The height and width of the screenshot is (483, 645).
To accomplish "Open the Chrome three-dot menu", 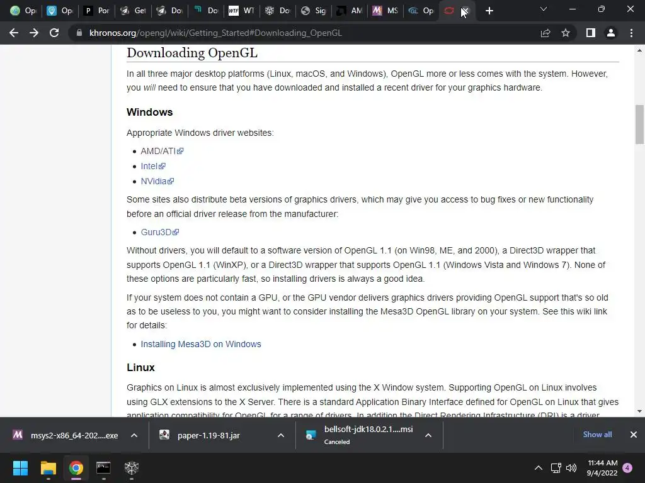I will tap(631, 33).
